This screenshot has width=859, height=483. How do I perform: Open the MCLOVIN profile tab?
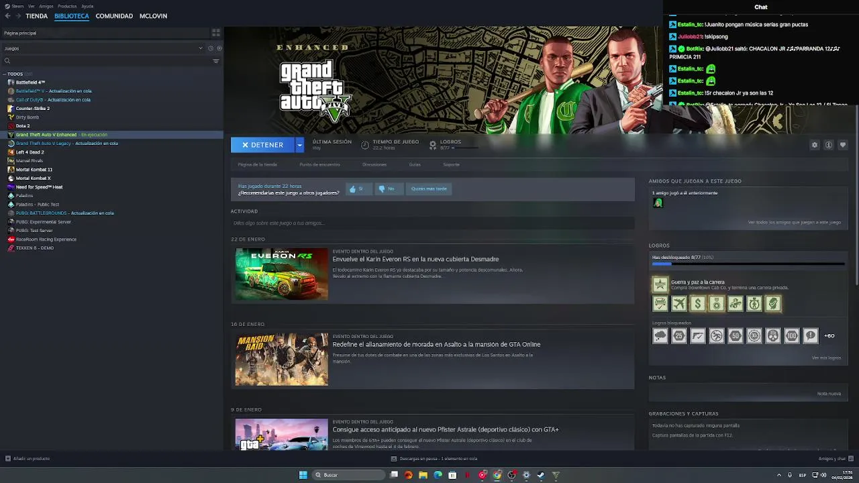pyautogui.click(x=153, y=16)
